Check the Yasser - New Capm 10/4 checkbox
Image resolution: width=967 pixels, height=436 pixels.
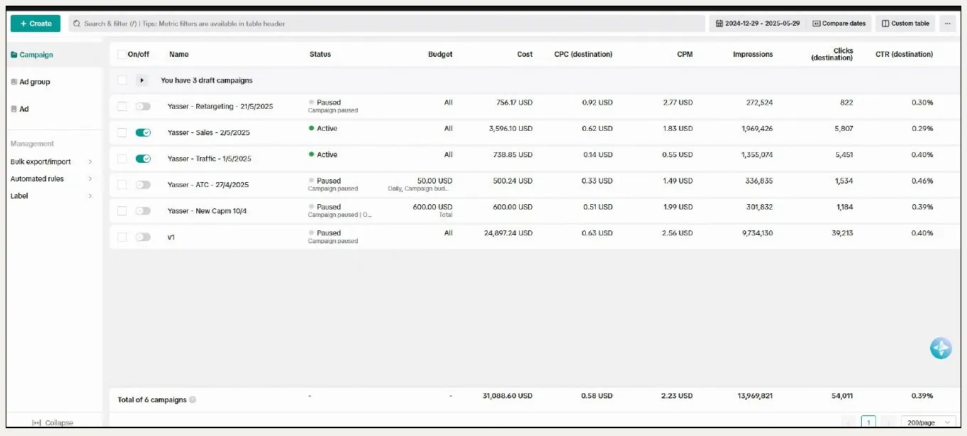coord(122,211)
